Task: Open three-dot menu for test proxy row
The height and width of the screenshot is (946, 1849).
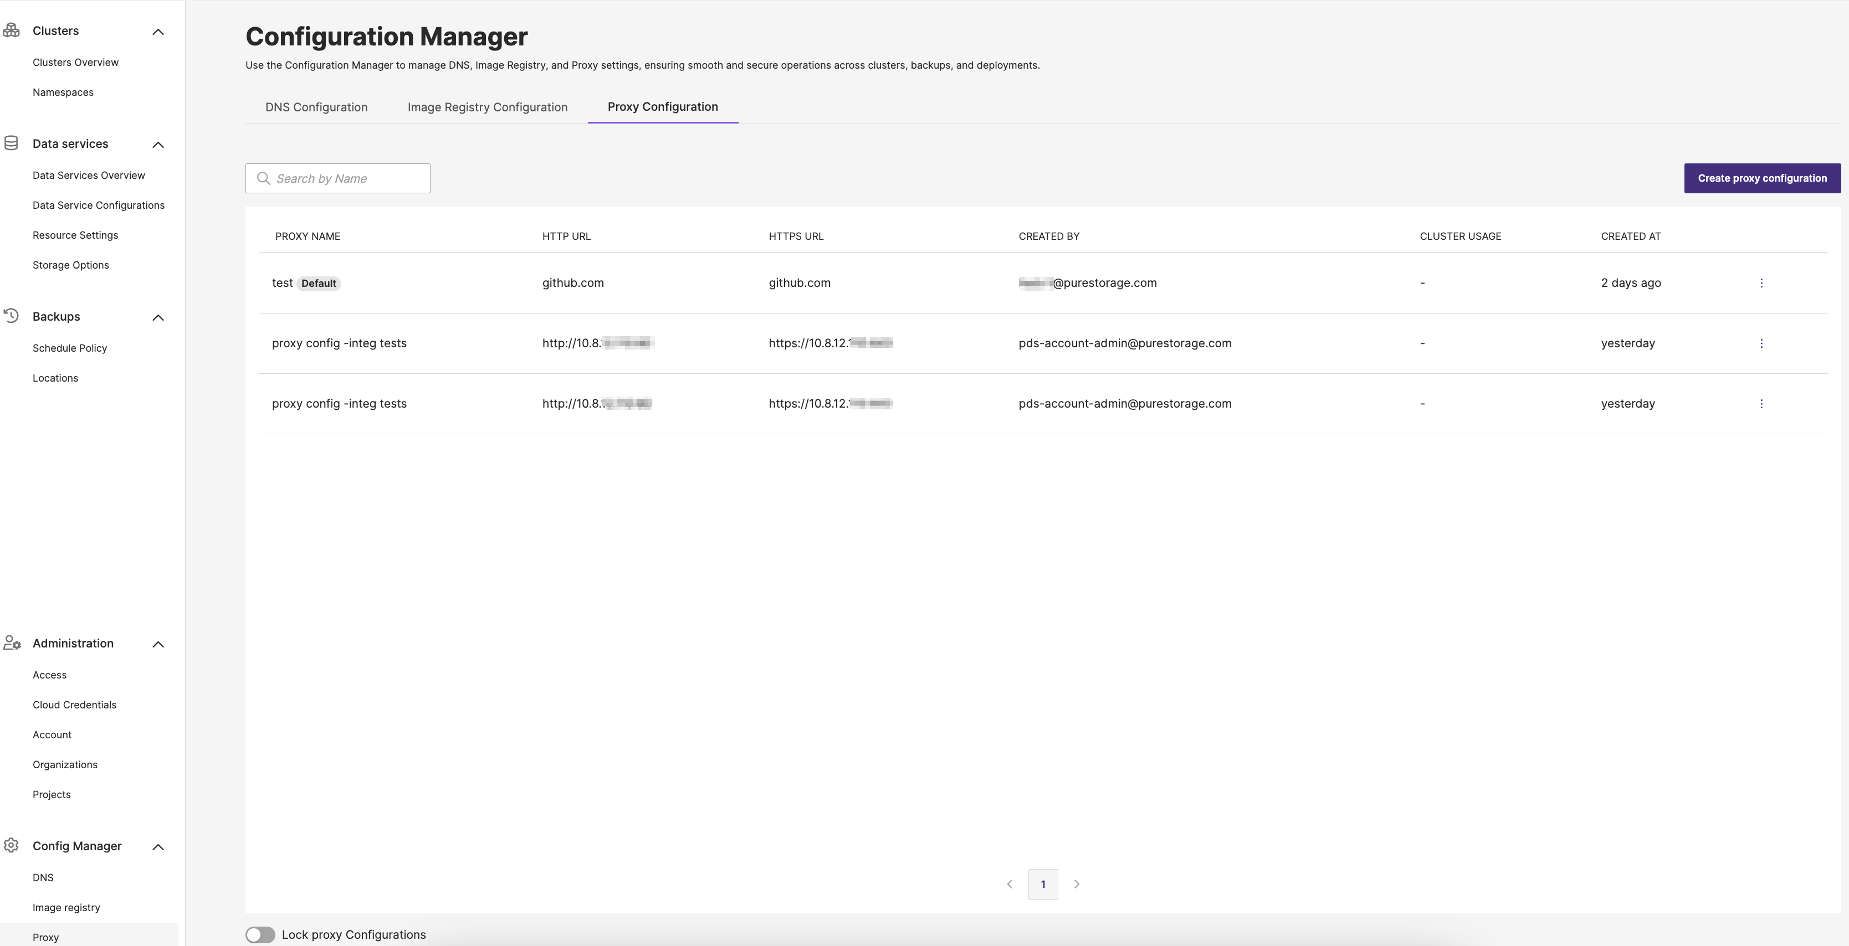Action: click(x=1761, y=283)
